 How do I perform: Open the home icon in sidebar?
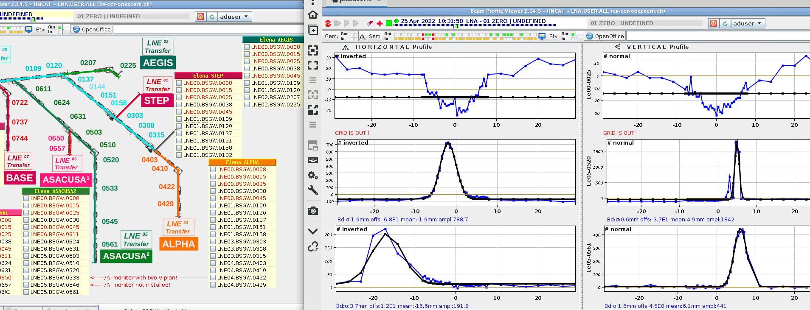[x=313, y=15]
